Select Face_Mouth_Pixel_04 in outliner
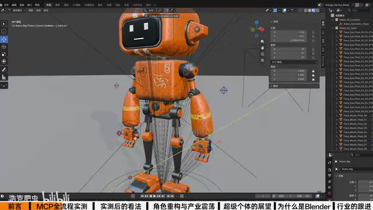This screenshot has width=373, height=210. (355, 132)
